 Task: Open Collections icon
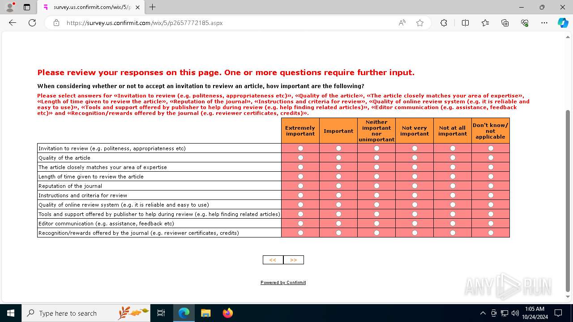[505, 23]
